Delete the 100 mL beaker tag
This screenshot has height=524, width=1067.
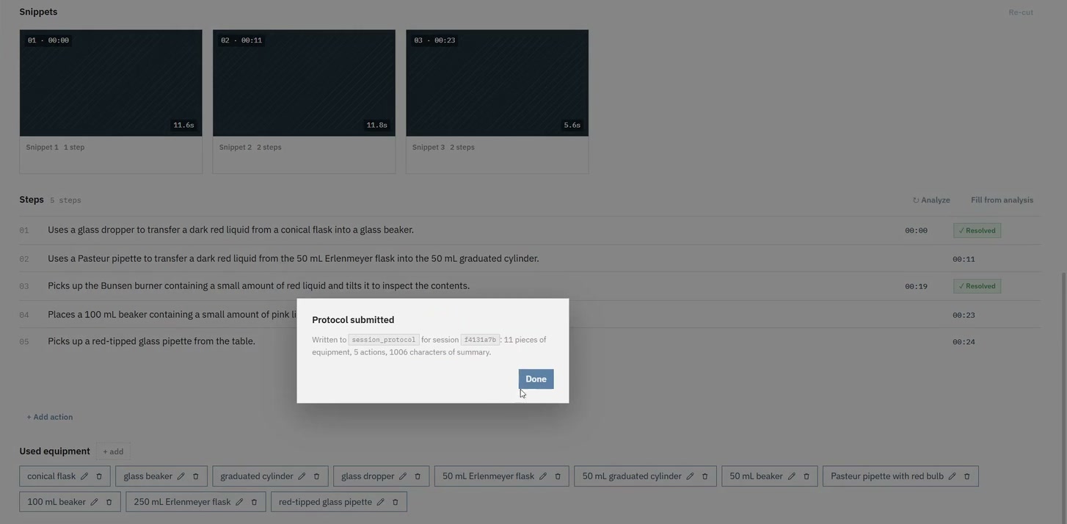pyautogui.click(x=109, y=502)
